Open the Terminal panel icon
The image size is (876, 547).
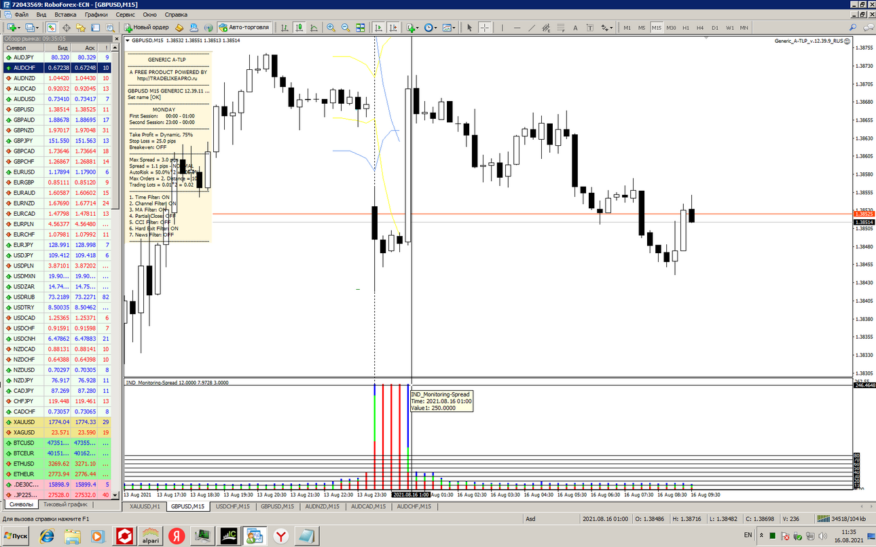(x=95, y=28)
